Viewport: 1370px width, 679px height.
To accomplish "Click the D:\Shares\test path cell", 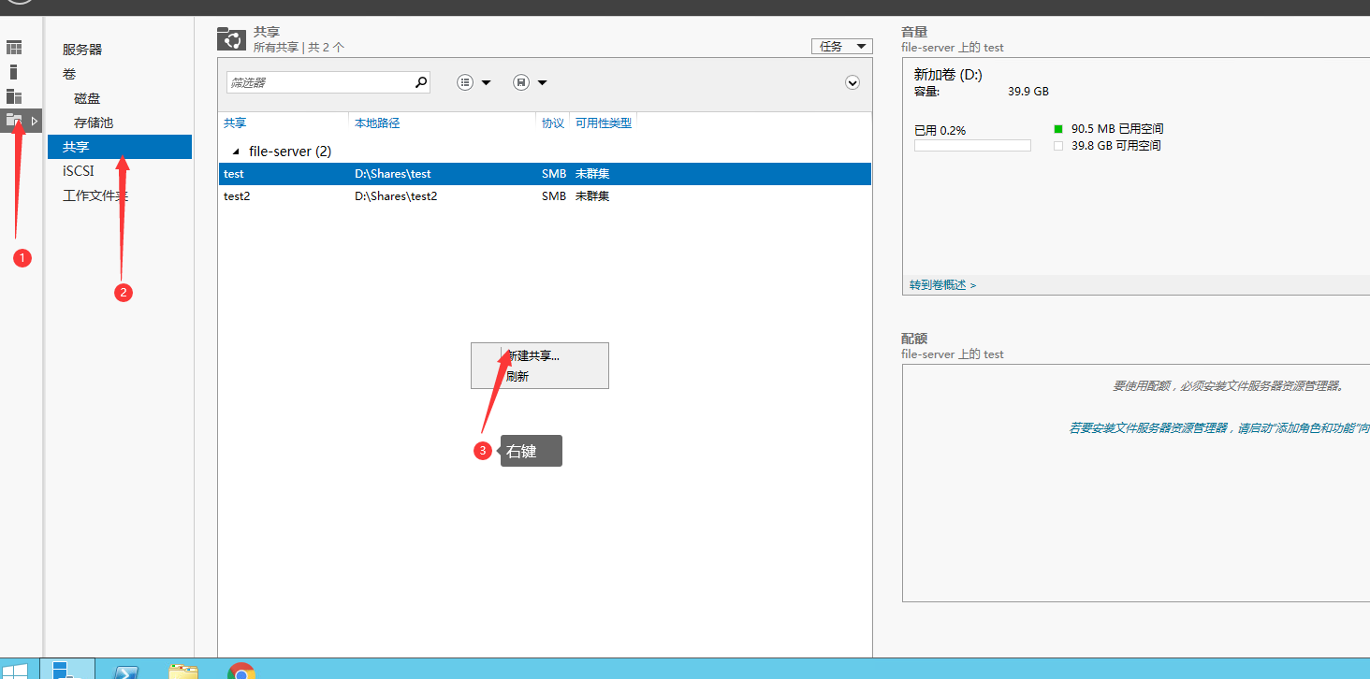I will [x=393, y=174].
